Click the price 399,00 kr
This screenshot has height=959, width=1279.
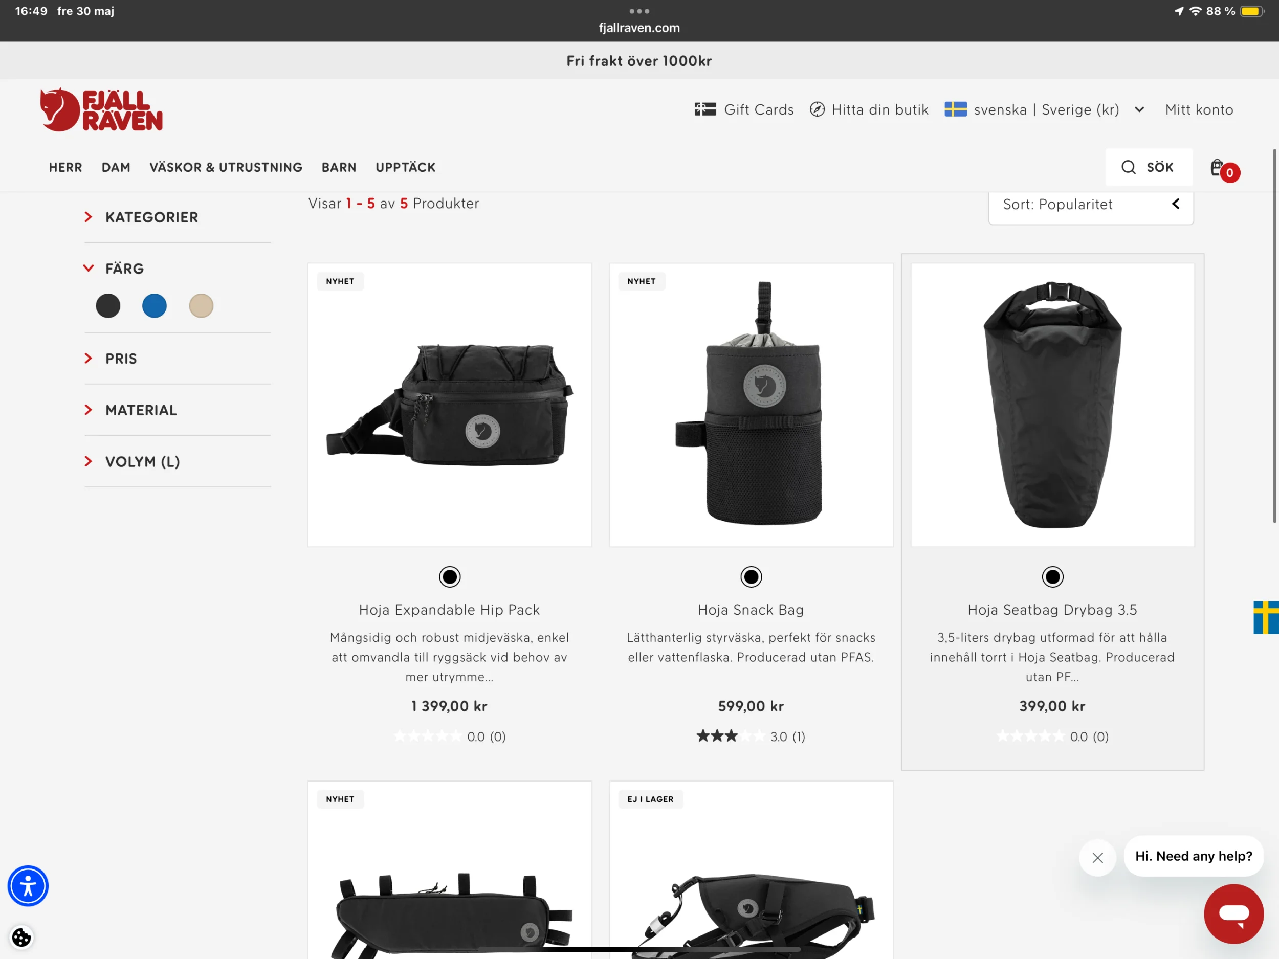pyautogui.click(x=1052, y=706)
